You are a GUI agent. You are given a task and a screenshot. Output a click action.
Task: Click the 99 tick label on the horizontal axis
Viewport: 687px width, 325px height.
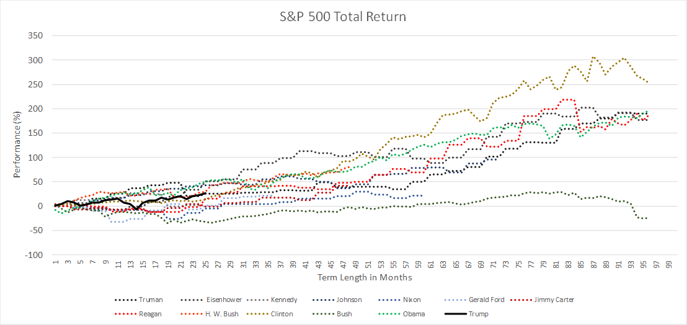[668, 263]
